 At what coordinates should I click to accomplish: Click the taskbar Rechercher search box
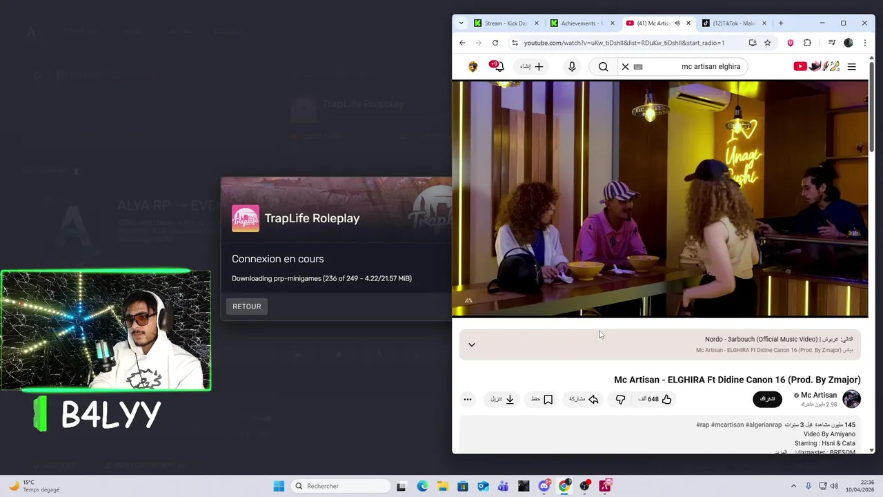341,486
